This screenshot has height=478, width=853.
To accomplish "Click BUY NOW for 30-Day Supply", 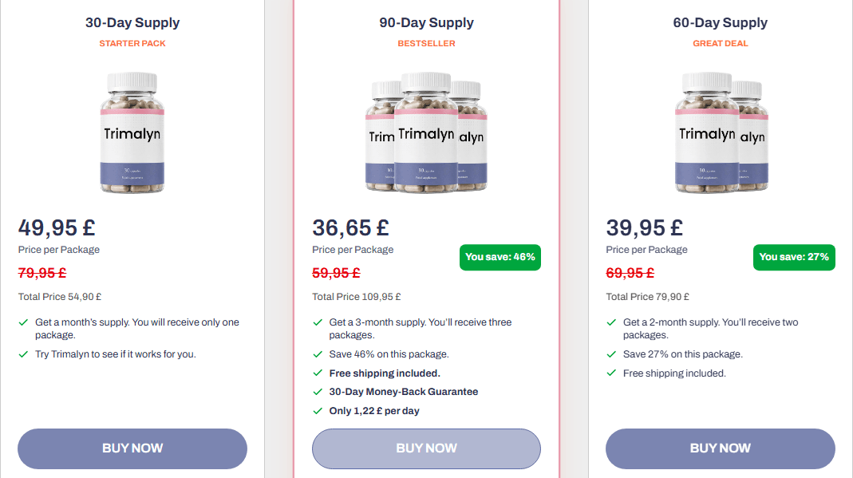I will tap(132, 448).
